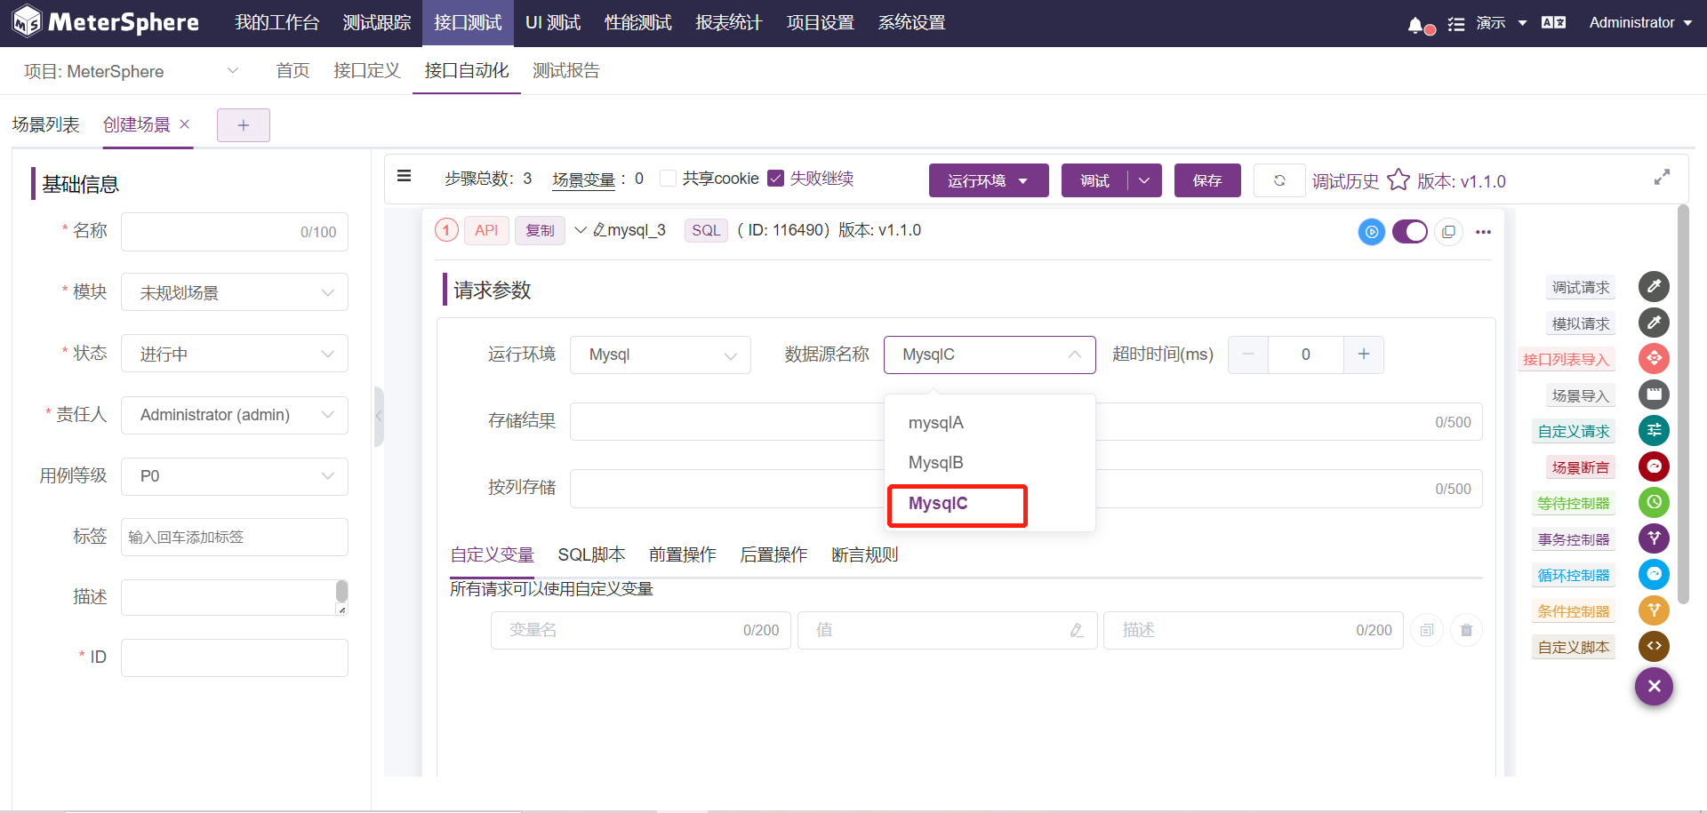
Task: Open the 演示 workspace dropdown
Action: (x=1501, y=23)
